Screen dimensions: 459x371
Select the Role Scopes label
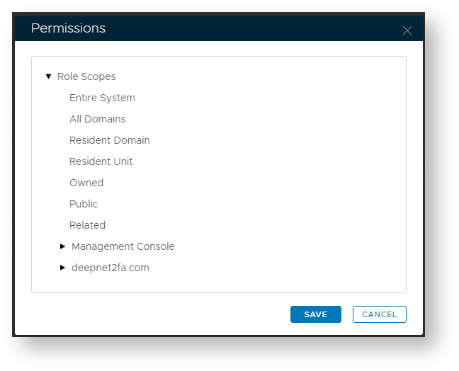(86, 76)
